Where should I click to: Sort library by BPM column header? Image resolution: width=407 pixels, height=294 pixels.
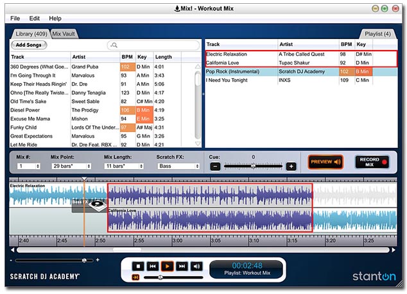(x=128, y=57)
